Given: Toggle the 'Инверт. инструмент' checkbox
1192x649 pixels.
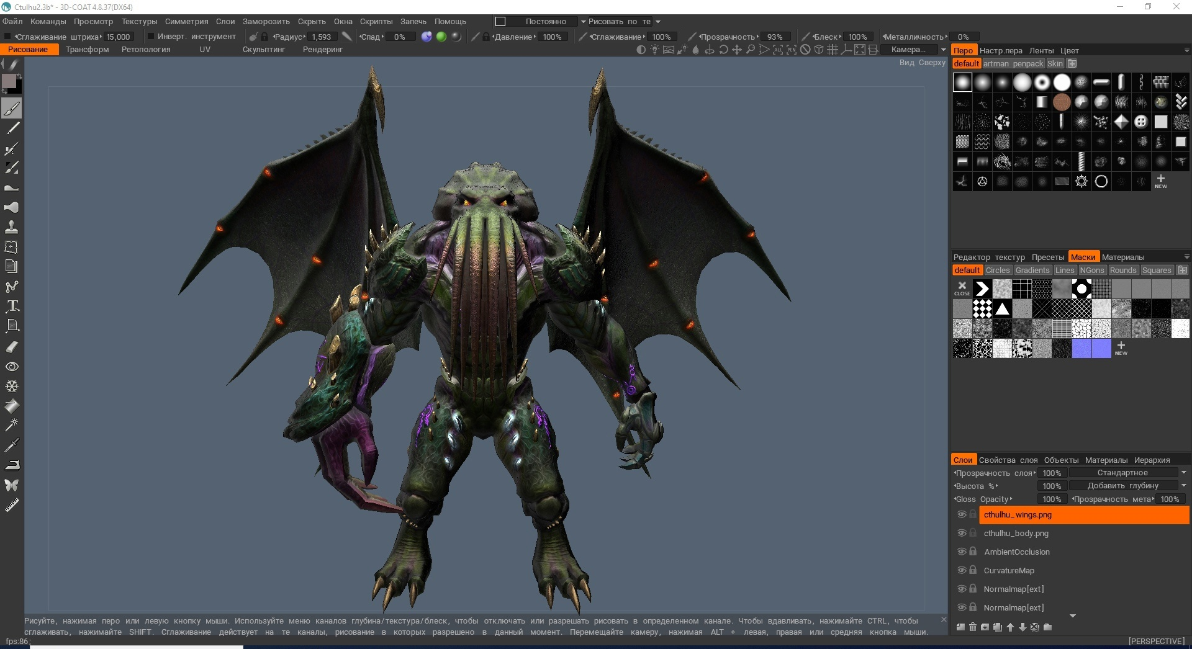Looking at the screenshot, I should [x=150, y=37].
